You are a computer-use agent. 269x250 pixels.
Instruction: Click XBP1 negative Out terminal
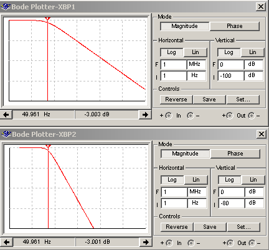point(252,116)
